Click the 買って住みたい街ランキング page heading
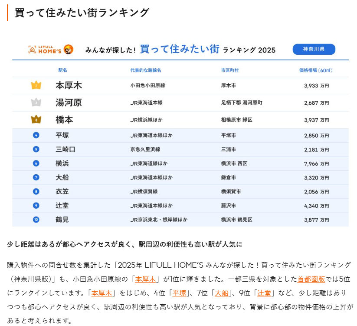Image resolution: width=357 pixels, height=326 pixels. (x=82, y=13)
